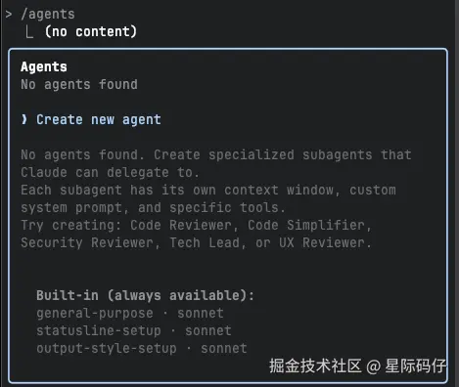
Task: Select the statusline-setup built-in agent
Action: tap(99, 331)
